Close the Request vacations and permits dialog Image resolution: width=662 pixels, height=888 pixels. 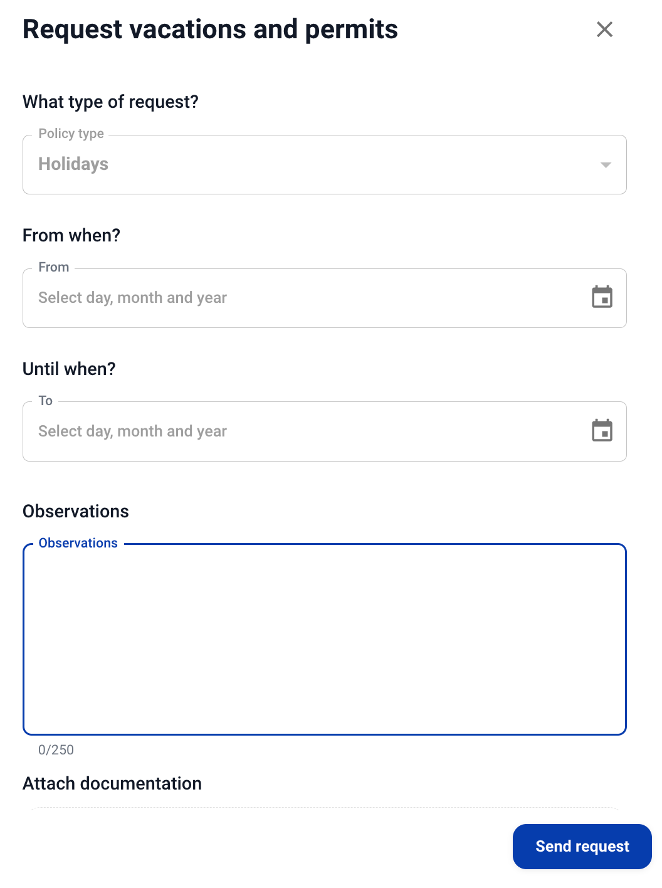(x=604, y=29)
